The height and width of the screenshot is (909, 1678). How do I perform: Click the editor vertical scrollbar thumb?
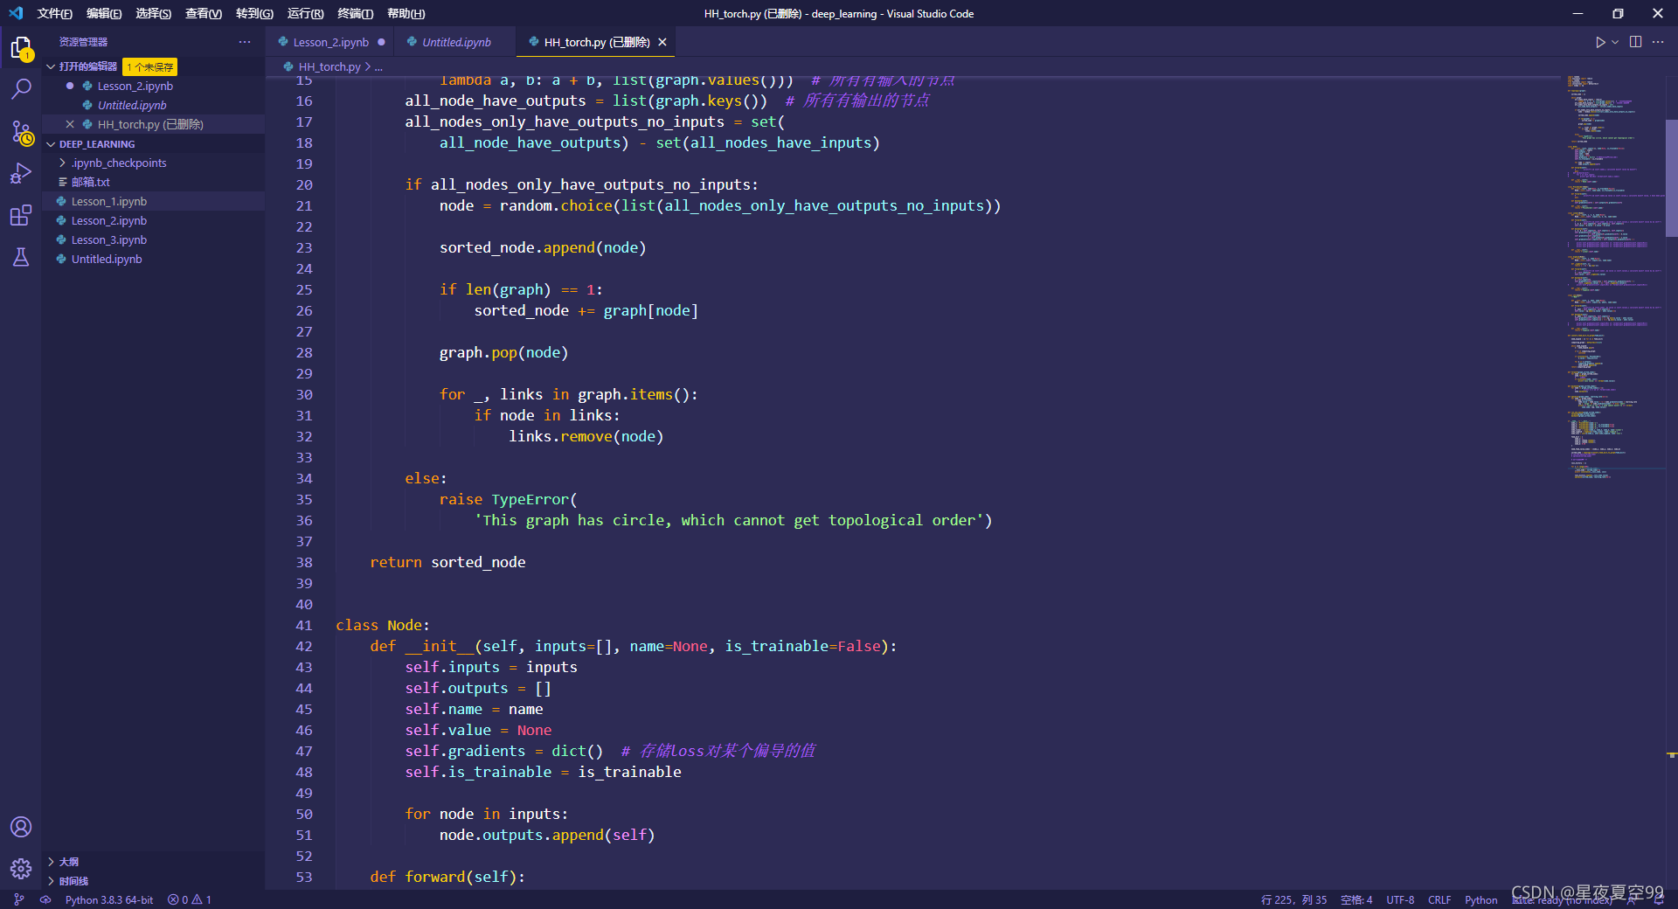[1671, 178]
